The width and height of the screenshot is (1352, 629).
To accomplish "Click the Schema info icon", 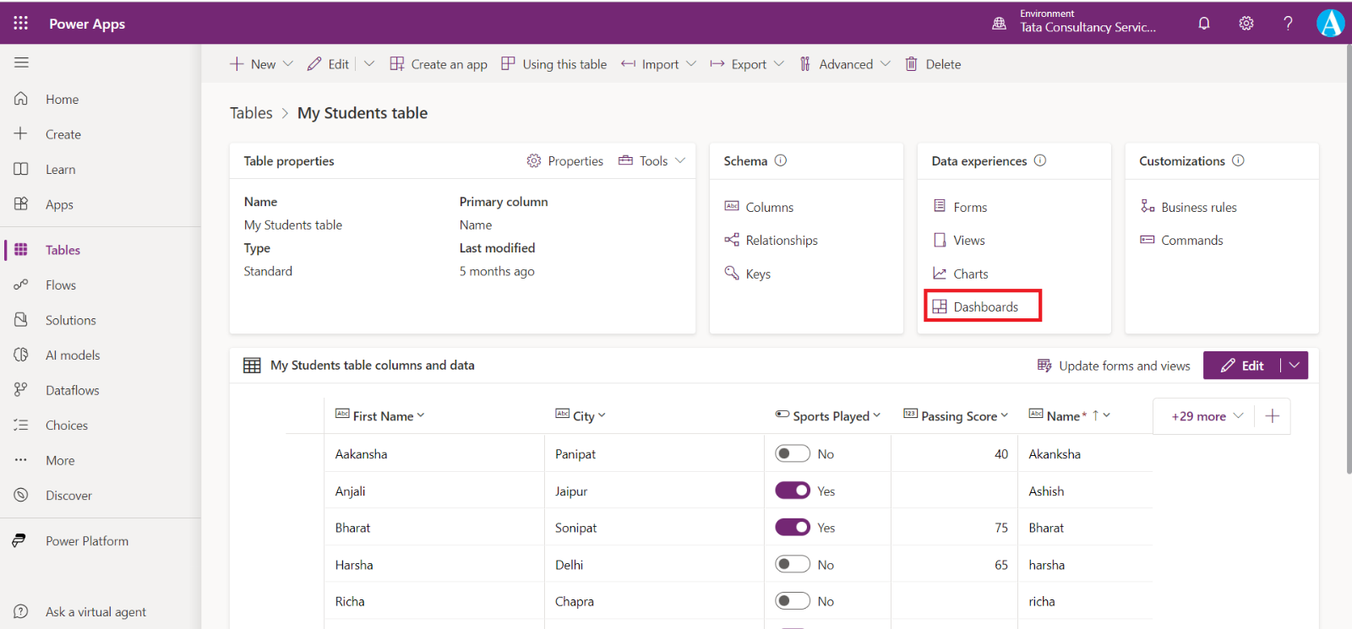I will point(781,160).
